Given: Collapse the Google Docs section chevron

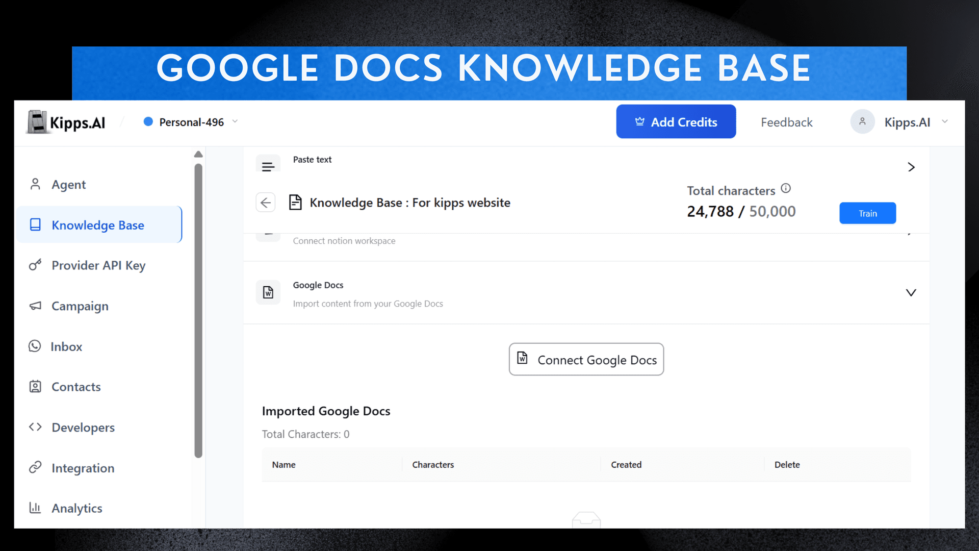Looking at the screenshot, I should [x=911, y=292].
